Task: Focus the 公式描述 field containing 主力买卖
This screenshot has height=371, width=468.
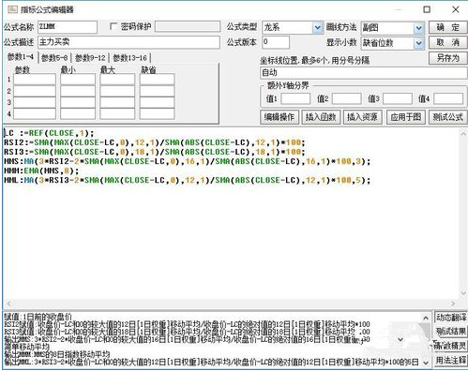Action: 128,42
